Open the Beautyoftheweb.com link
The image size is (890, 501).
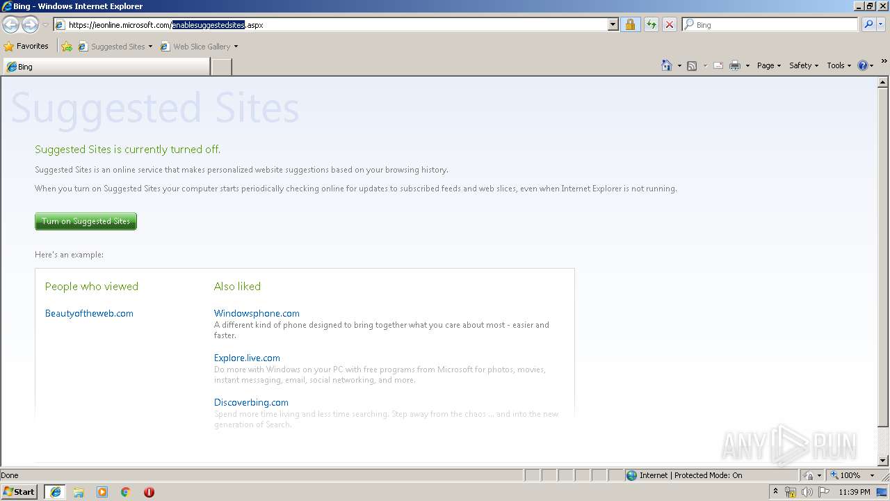pyautogui.click(x=89, y=313)
